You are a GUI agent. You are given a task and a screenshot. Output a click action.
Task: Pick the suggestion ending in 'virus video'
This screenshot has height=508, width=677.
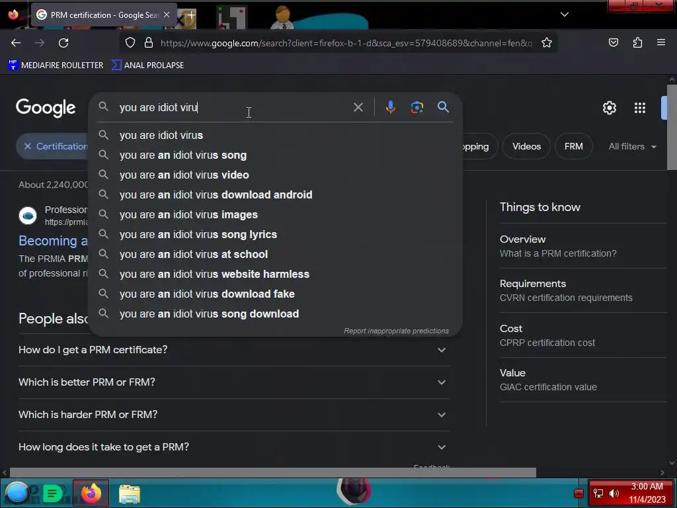pos(276,175)
